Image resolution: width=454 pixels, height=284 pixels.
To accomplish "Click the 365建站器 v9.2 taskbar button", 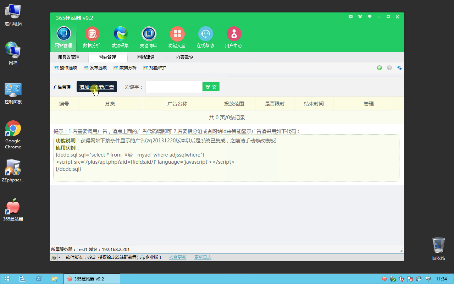I will [92, 279].
